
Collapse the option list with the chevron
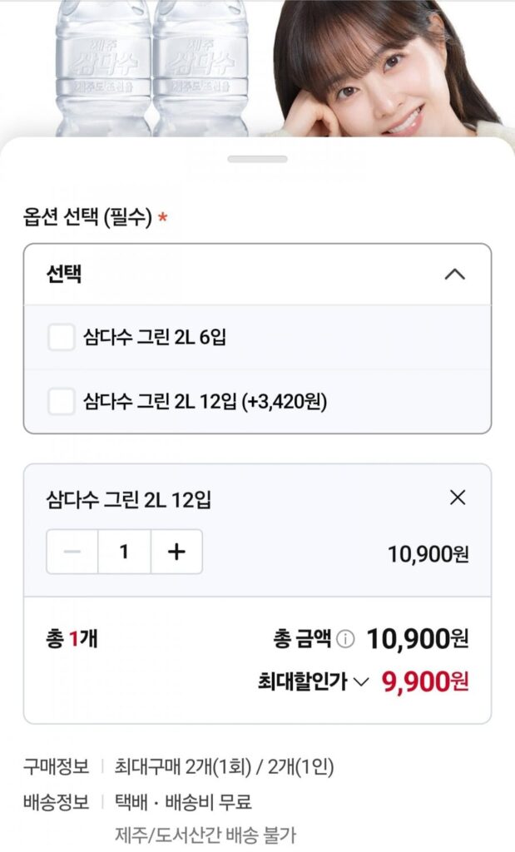click(x=455, y=275)
